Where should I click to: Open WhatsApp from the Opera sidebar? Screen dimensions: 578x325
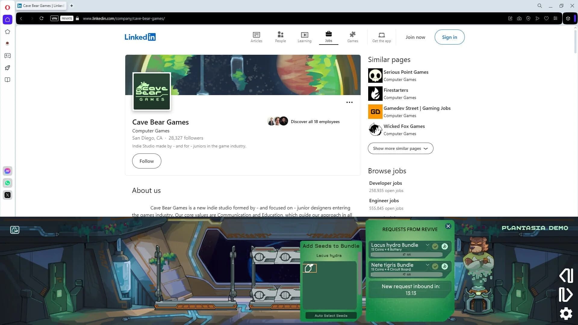tap(7, 183)
